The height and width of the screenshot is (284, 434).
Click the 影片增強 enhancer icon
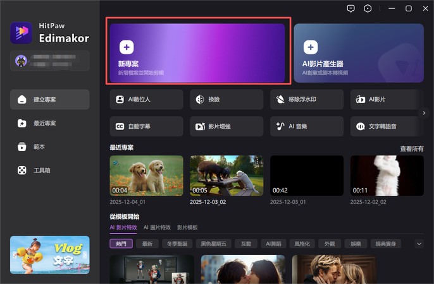click(200, 126)
